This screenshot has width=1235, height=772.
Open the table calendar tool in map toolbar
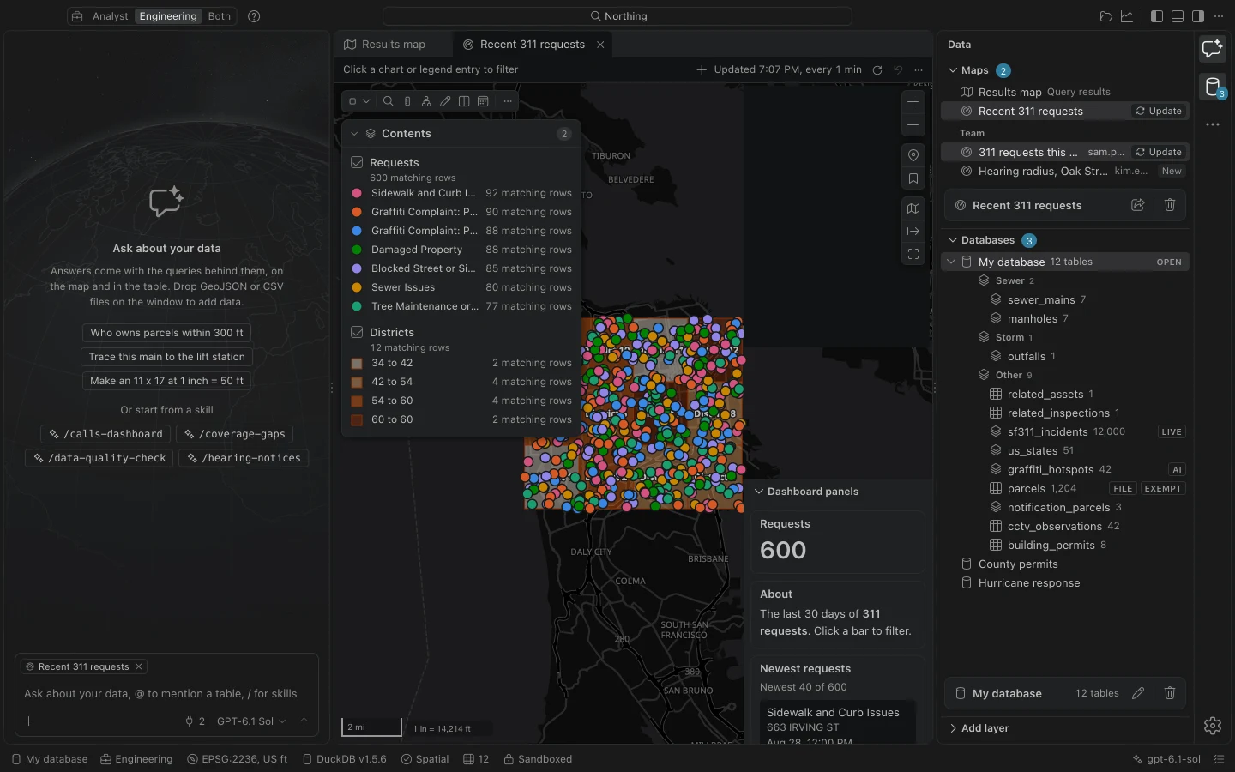pos(483,101)
